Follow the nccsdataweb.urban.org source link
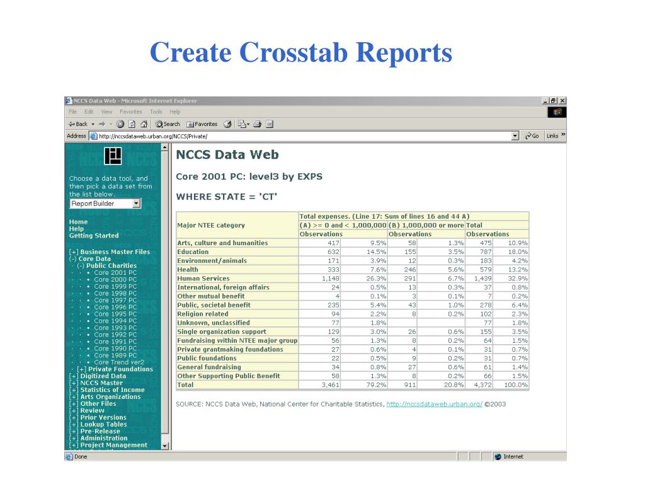645x484 pixels. [x=434, y=404]
